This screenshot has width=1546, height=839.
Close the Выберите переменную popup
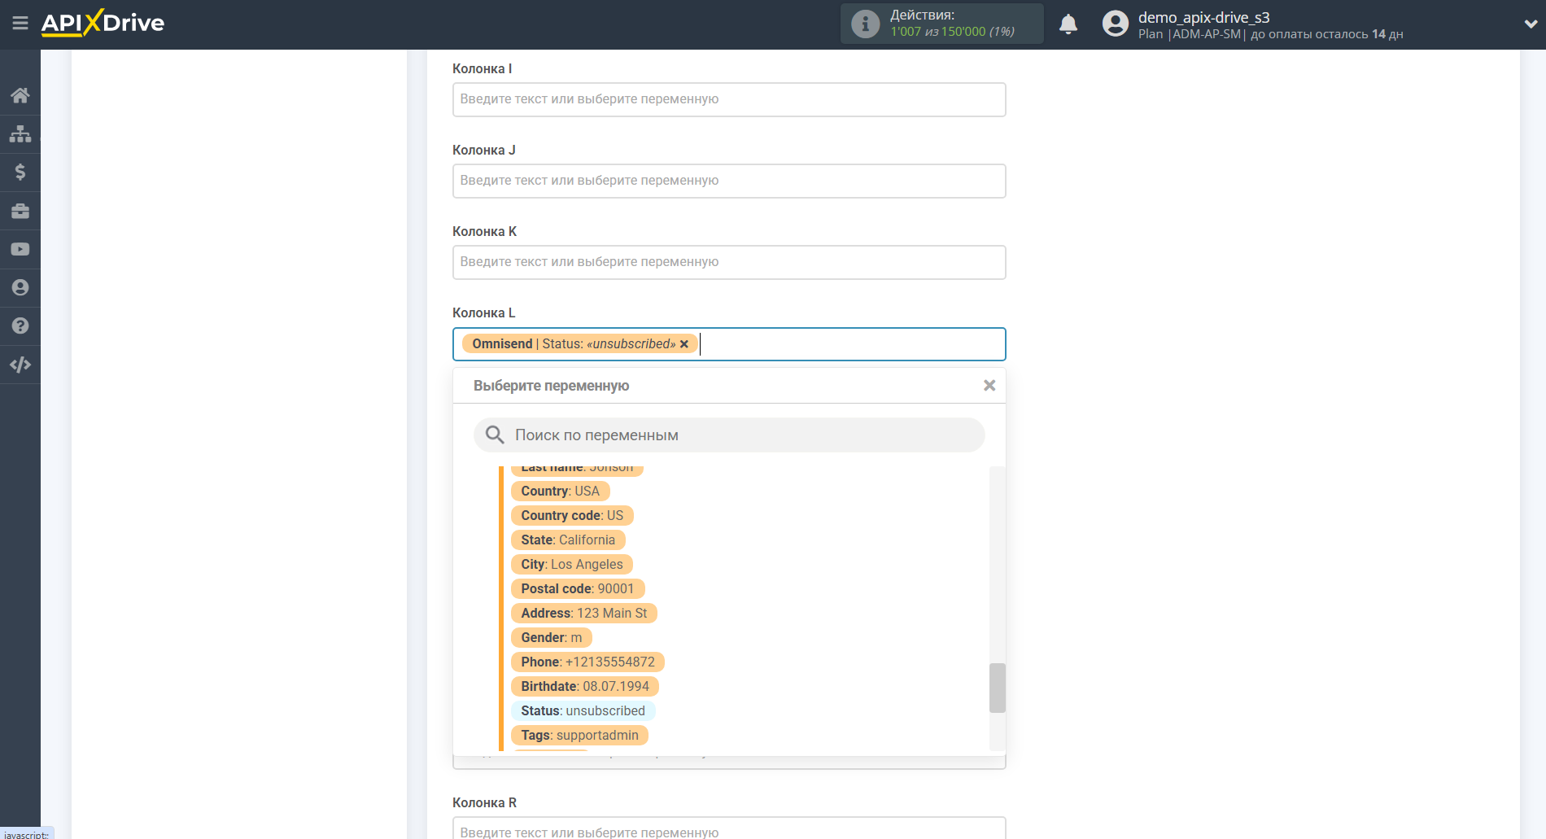(x=989, y=385)
